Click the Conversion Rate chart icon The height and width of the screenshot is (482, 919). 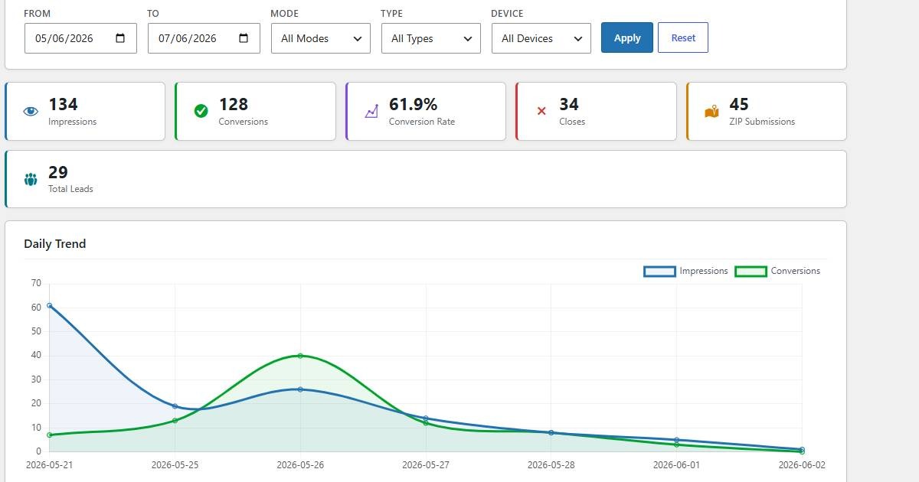(371, 112)
